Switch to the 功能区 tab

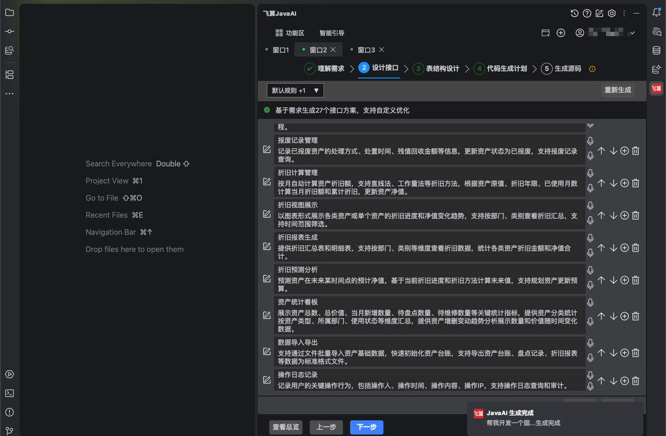[x=290, y=33]
